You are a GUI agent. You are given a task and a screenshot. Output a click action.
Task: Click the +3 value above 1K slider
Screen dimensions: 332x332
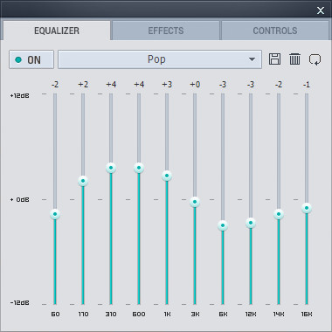[x=167, y=85]
